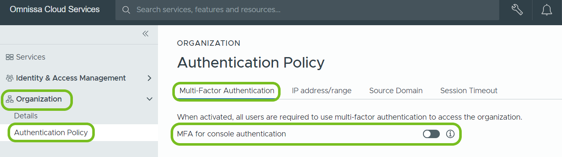Screen dimensions: 562x157
Task: Open the wrench tools icon
Action: 517,10
